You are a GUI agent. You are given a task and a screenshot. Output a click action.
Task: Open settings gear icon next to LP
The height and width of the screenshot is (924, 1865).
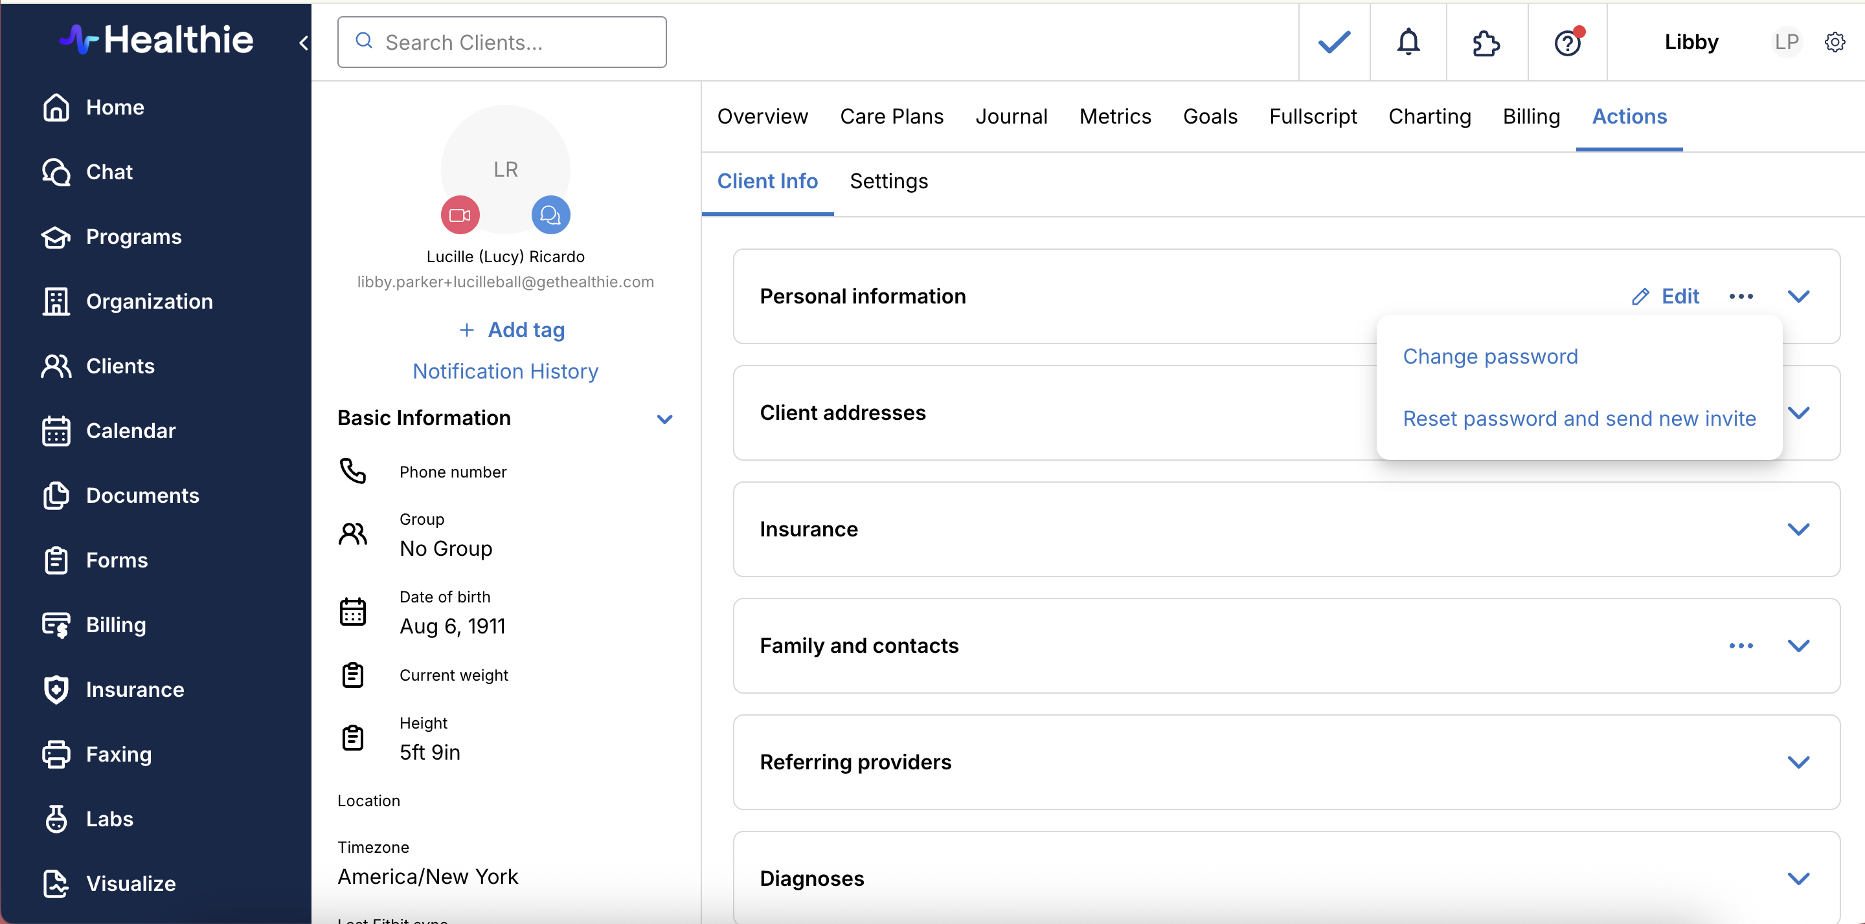tap(1834, 42)
